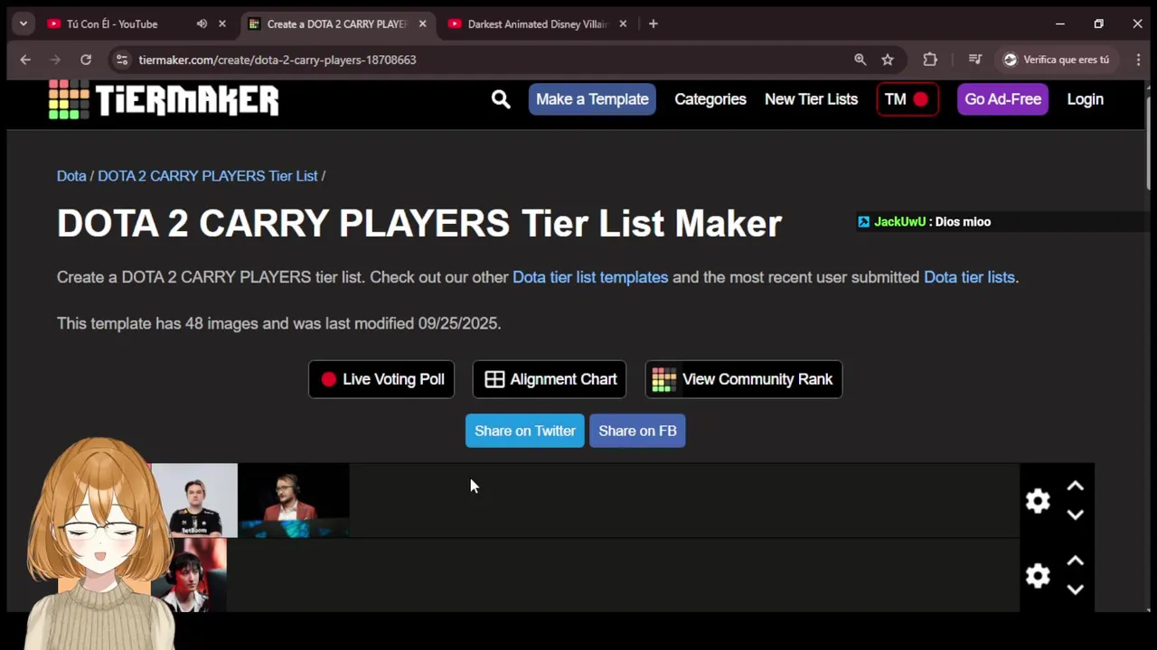Open the Dota tier lists link
This screenshot has width=1157, height=650.
coord(969,277)
